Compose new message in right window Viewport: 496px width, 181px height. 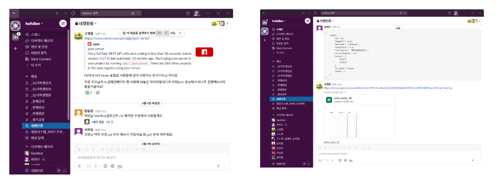tap(308, 21)
